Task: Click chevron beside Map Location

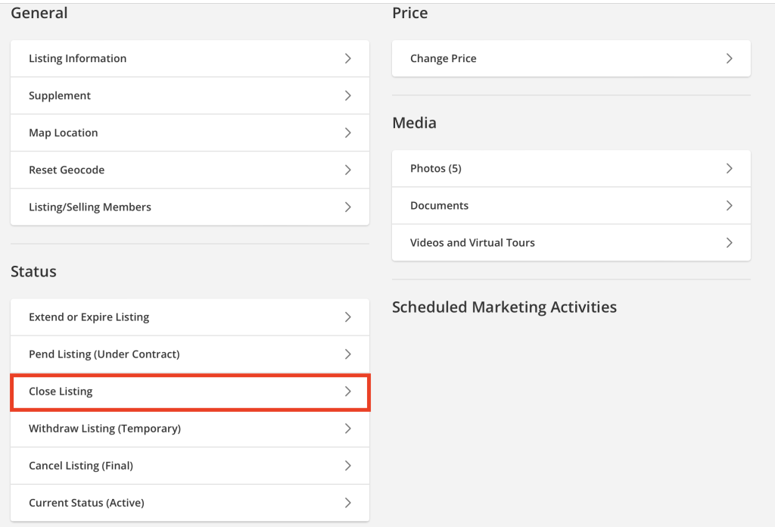Action: point(348,133)
